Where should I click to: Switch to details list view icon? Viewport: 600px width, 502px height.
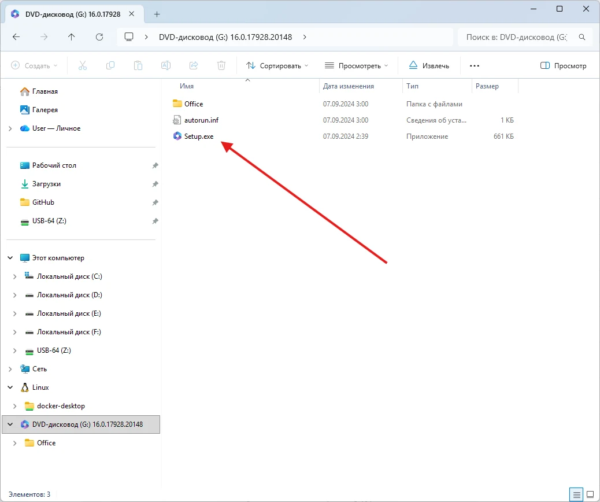576,494
